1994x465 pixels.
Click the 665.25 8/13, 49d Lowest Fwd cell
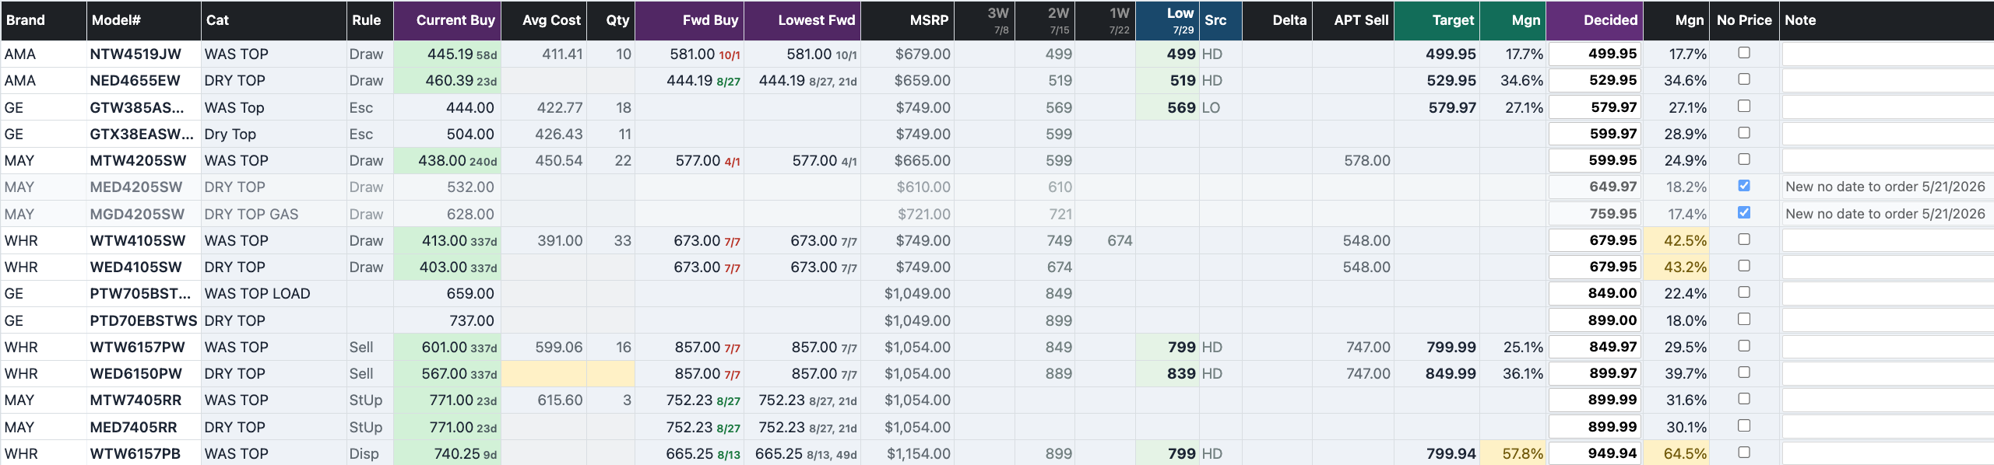pyautogui.click(x=803, y=453)
